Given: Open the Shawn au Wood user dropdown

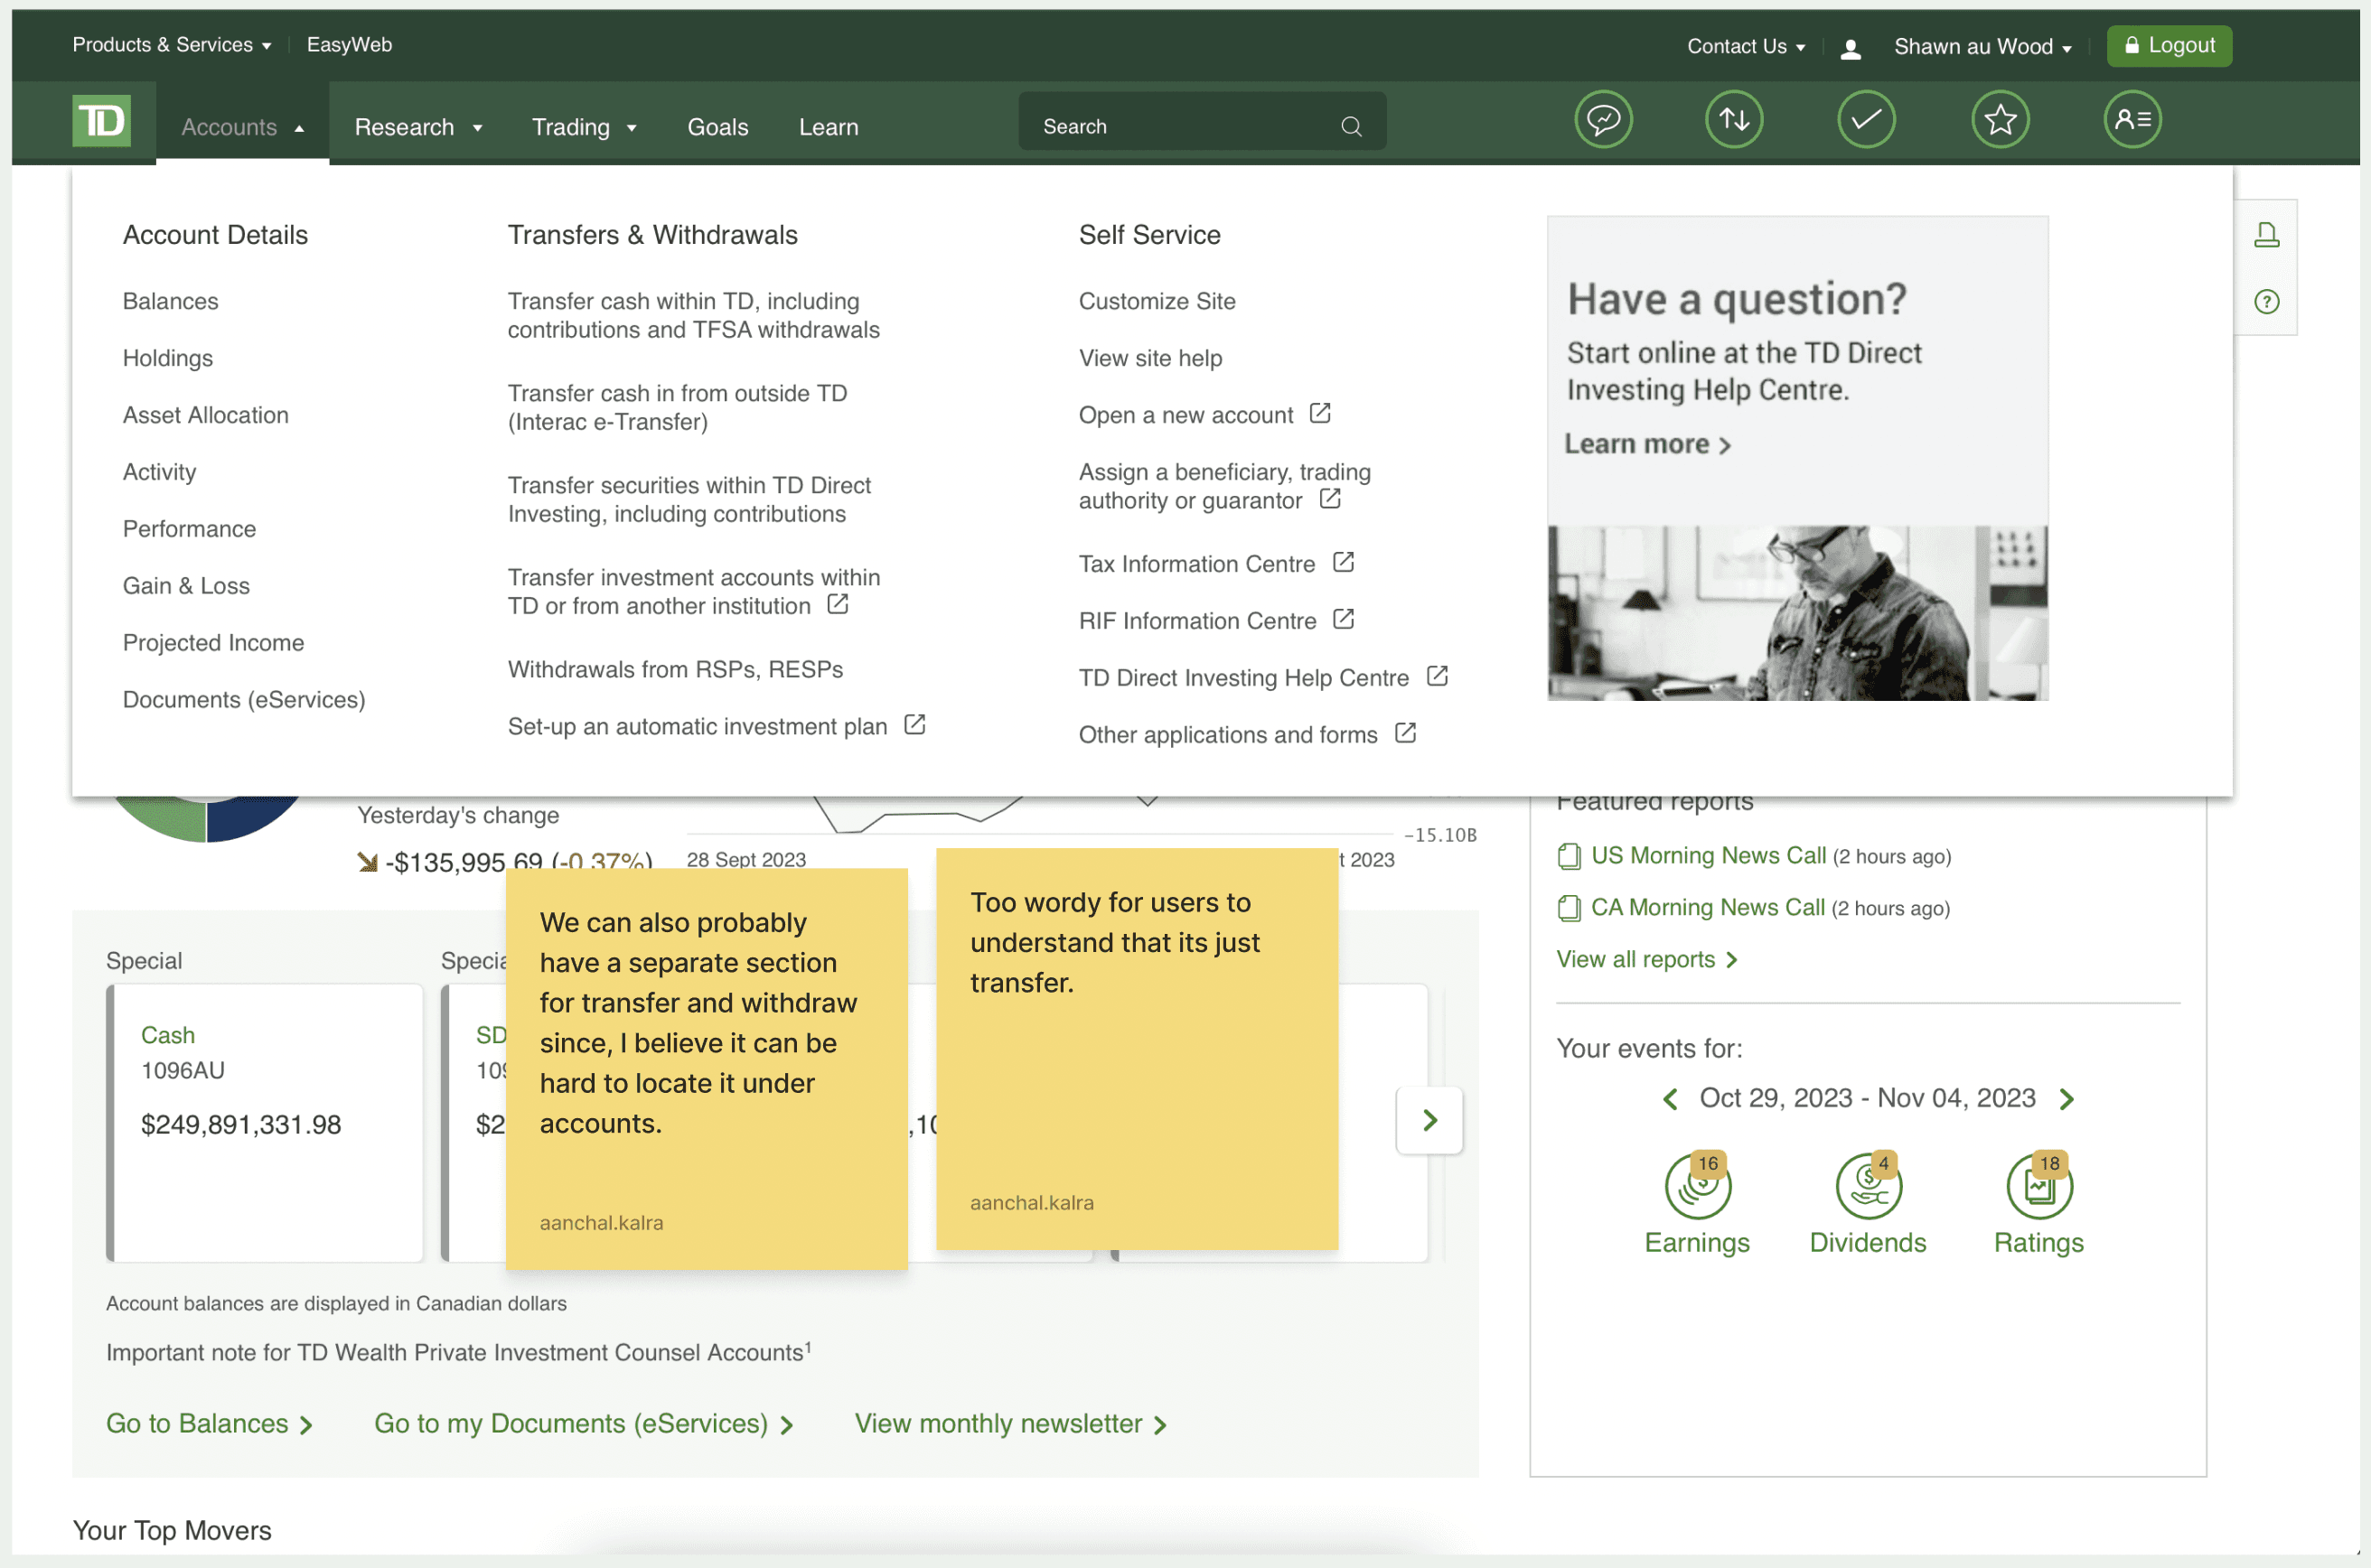Looking at the screenshot, I should coord(1981,47).
